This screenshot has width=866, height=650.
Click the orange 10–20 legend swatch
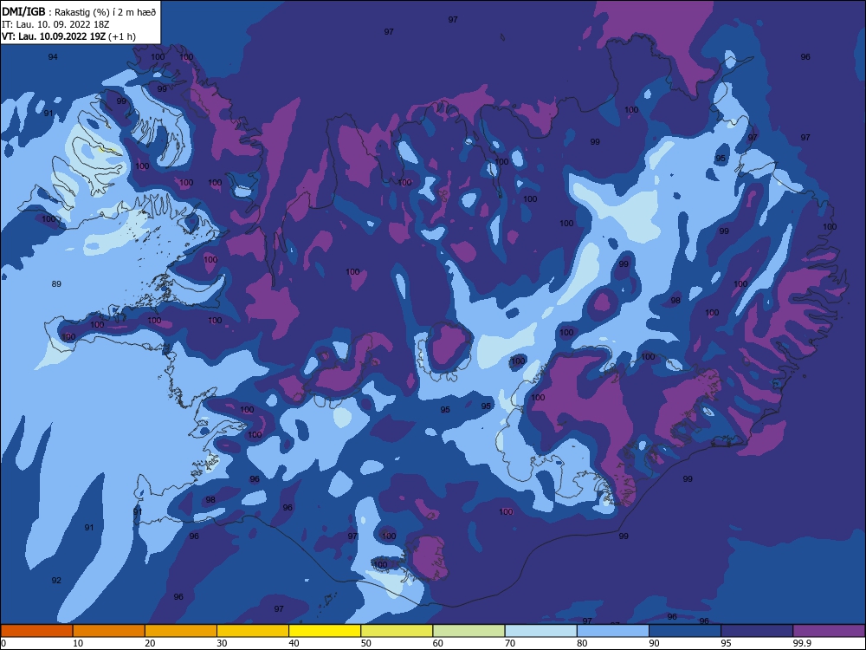coord(109,631)
